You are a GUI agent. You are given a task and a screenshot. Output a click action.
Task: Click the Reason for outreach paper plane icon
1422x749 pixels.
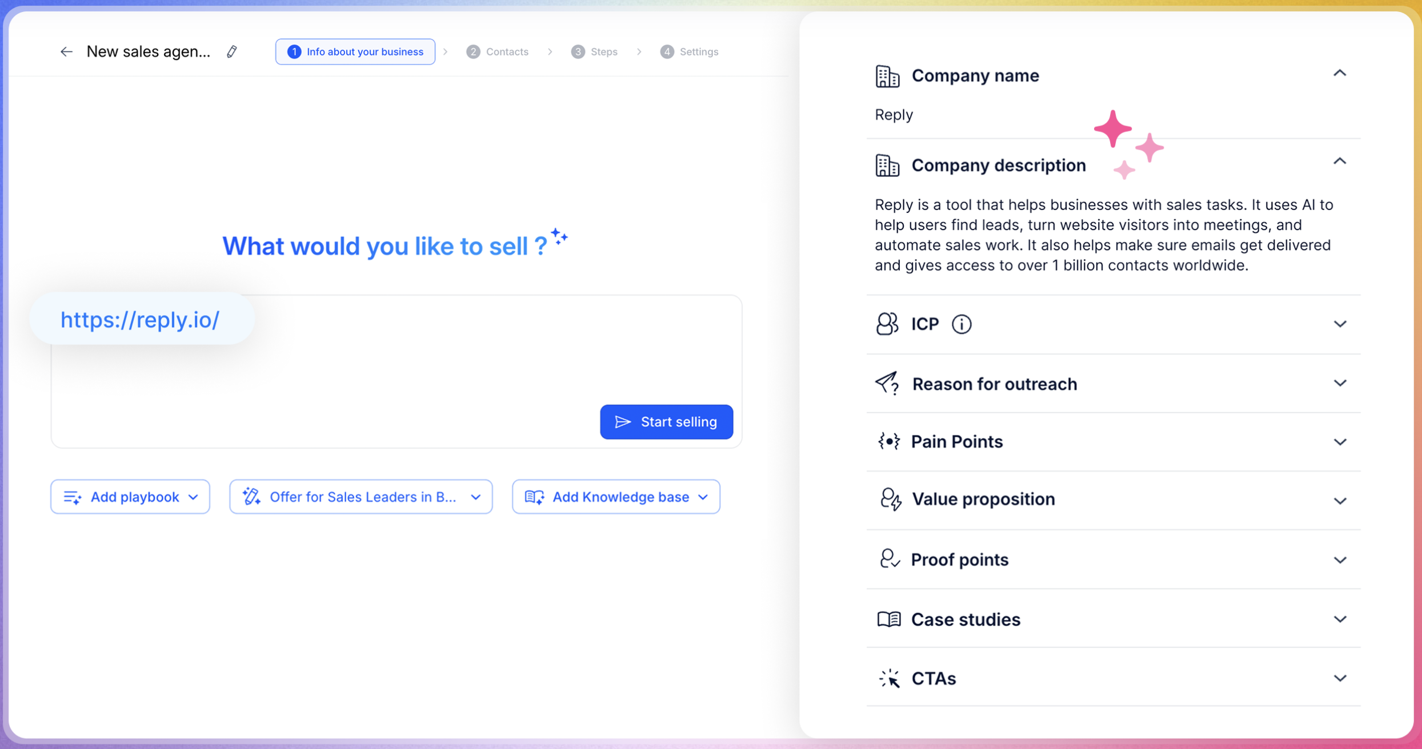coord(888,384)
